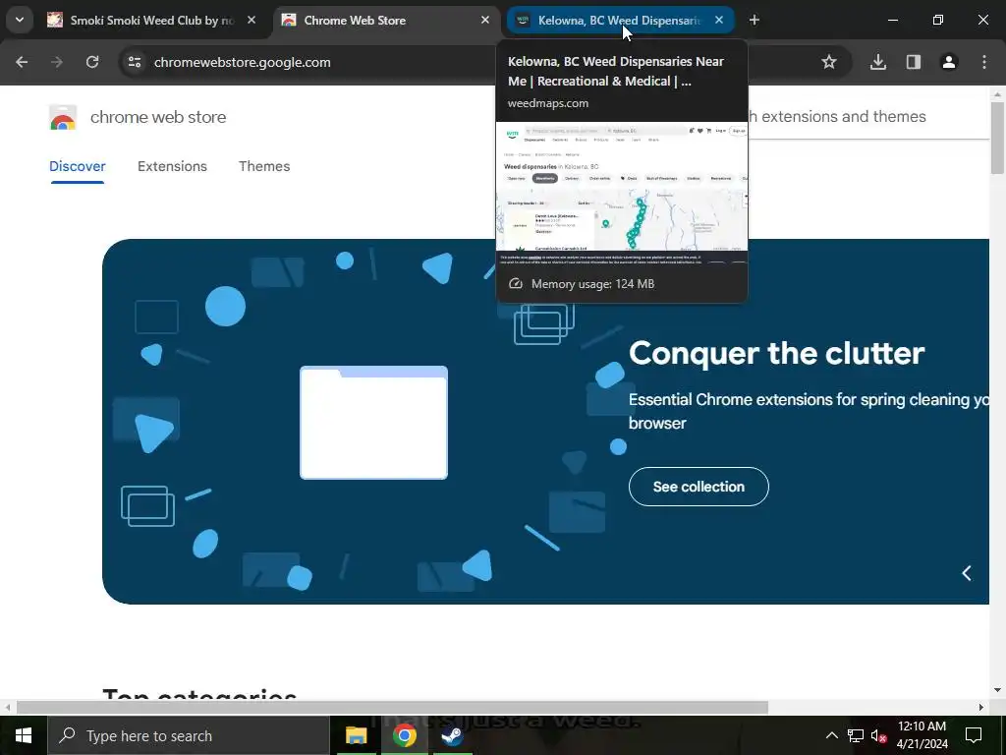Show hidden system tray icons chevron
This screenshot has height=755, width=1006.
click(x=831, y=735)
